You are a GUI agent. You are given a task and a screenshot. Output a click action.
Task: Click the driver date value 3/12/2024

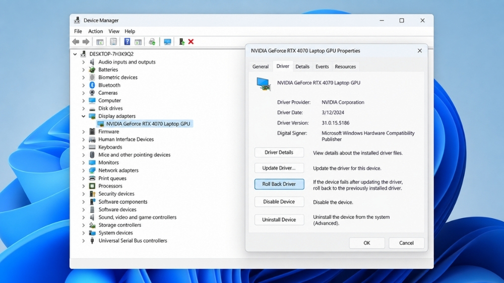(333, 113)
